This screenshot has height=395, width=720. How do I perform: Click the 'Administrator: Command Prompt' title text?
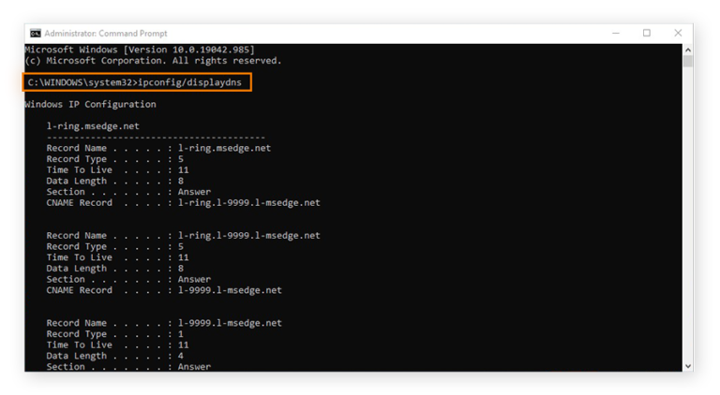(x=106, y=34)
